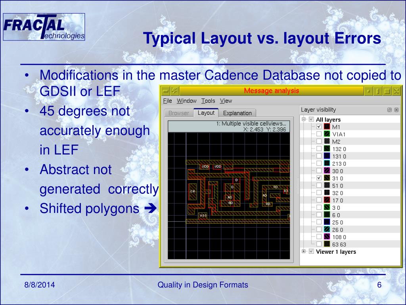
Task: Enable the 6 0 layer checkbox
Action: [319, 215]
